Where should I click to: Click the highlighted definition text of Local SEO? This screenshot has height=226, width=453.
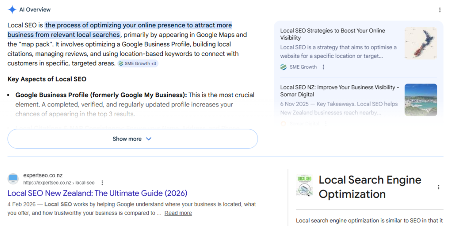(x=119, y=30)
